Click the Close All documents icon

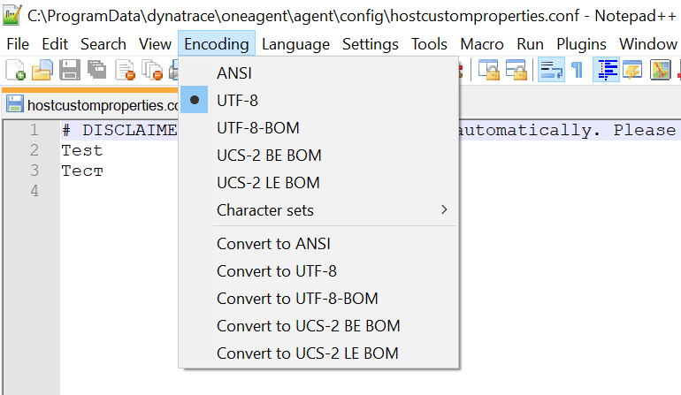pos(152,70)
